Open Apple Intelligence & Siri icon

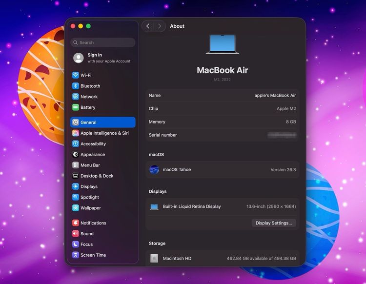point(75,133)
